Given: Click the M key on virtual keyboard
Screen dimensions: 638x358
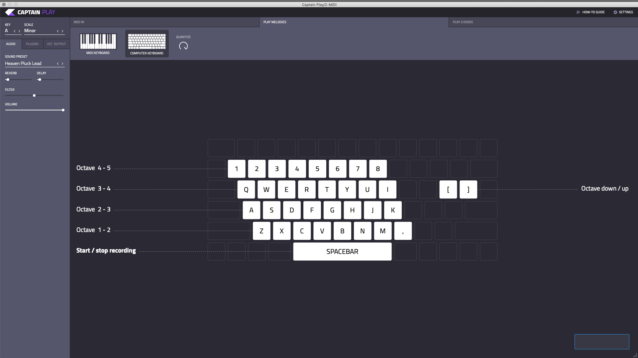Looking at the screenshot, I should click(383, 231).
